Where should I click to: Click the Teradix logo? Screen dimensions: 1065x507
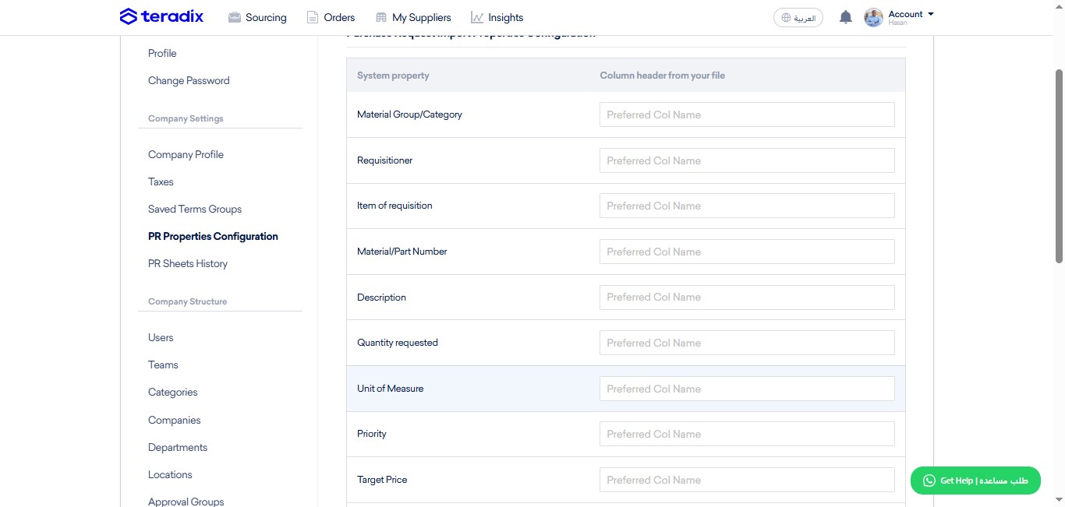161,16
